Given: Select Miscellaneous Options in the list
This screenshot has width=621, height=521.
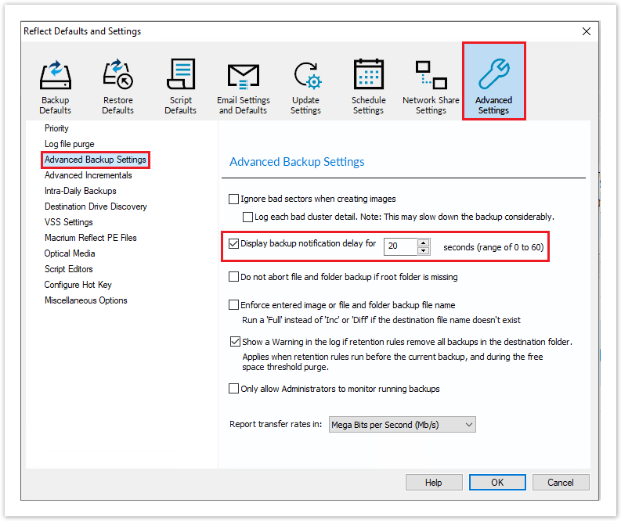Looking at the screenshot, I should point(86,300).
